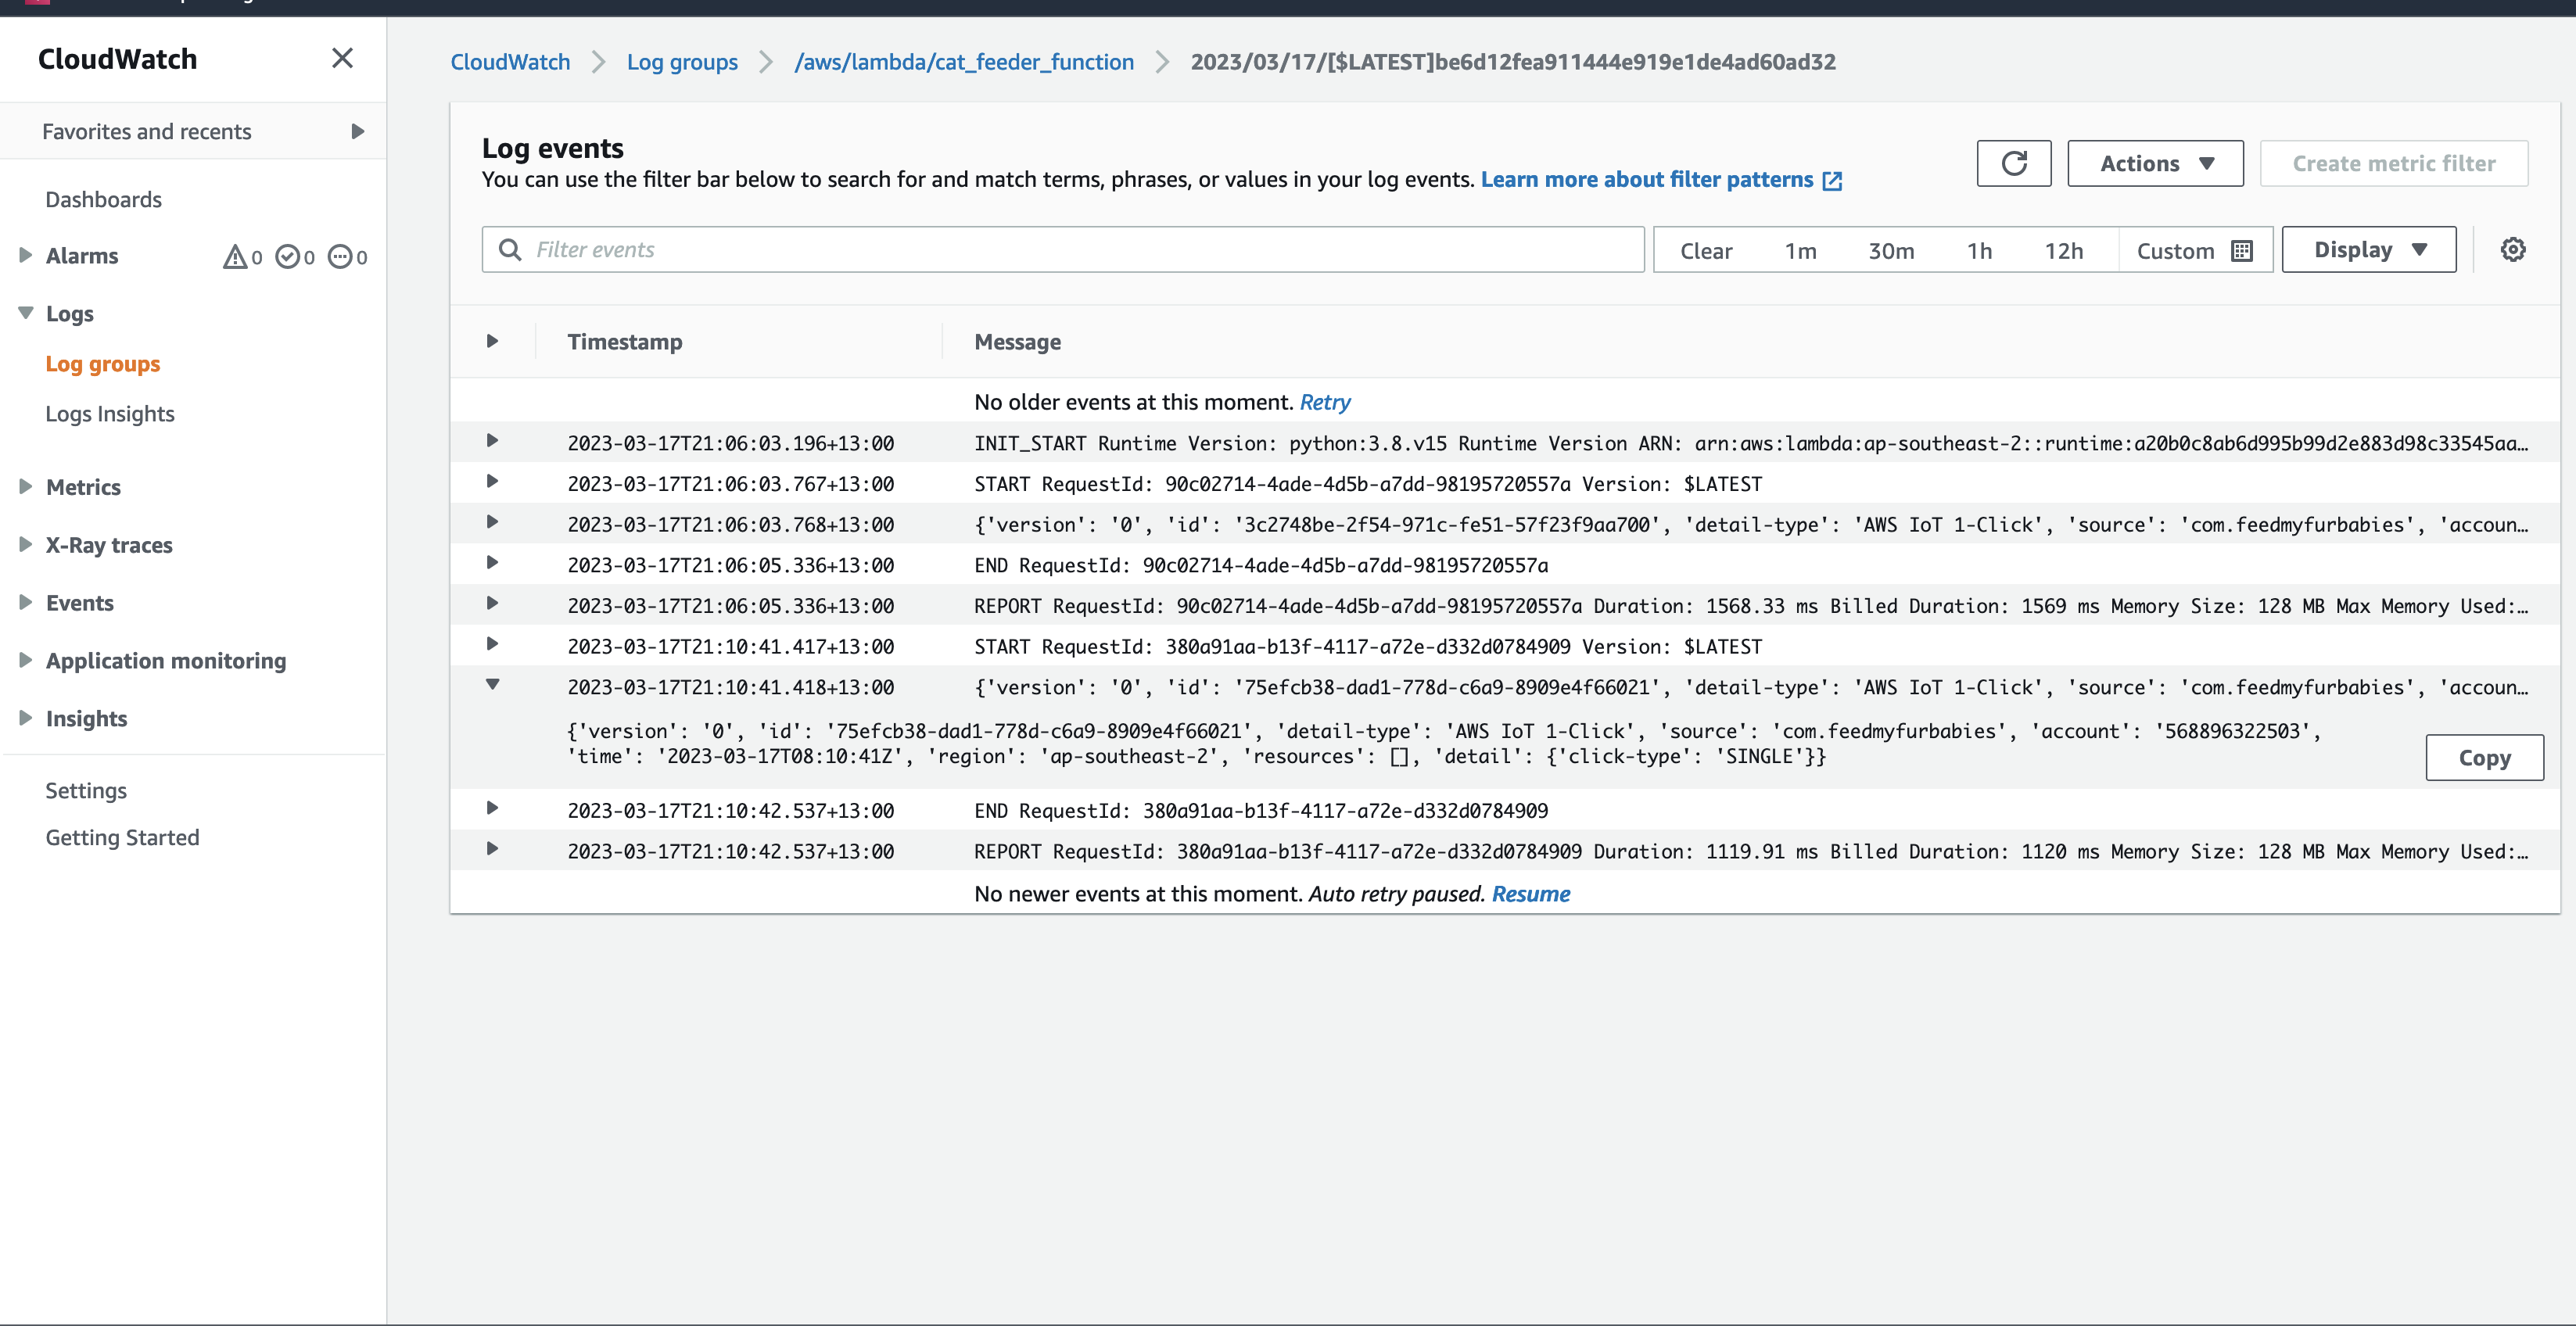Select the 1m time range
2576x1326 pixels.
pyautogui.click(x=1800, y=251)
